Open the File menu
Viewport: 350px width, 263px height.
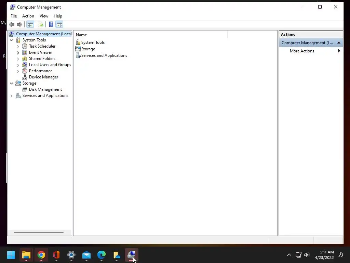14,16
